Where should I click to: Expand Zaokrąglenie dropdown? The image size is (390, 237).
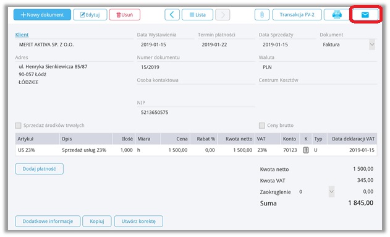click(331, 192)
